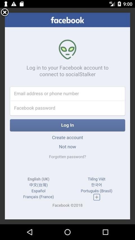Screen dimensions: 135x240
Task: Open the Create account link
Action: point(67,138)
